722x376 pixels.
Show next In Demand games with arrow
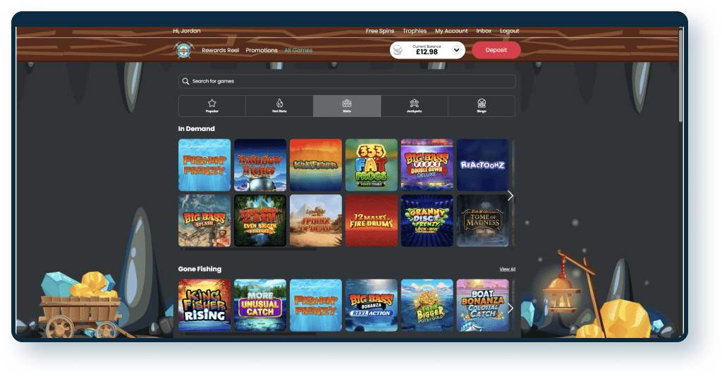point(510,196)
